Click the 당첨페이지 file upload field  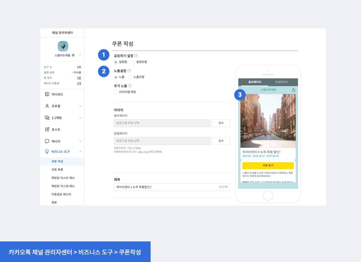click(x=162, y=141)
